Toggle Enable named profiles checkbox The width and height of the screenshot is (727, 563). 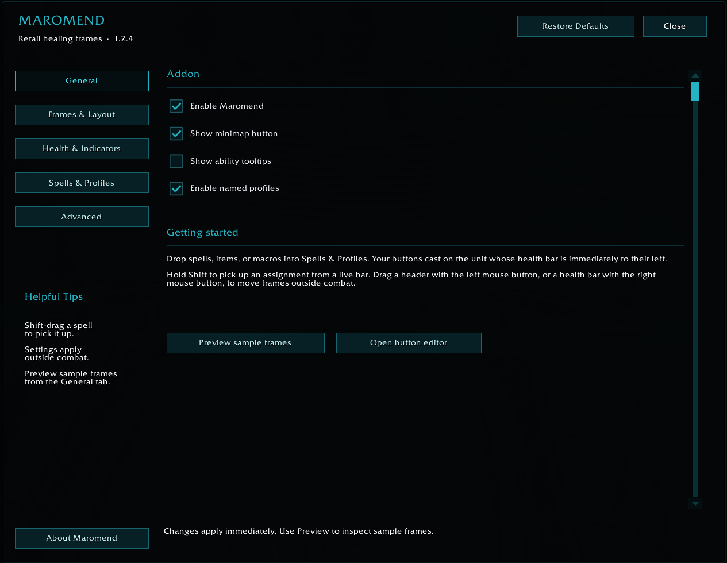coord(176,188)
